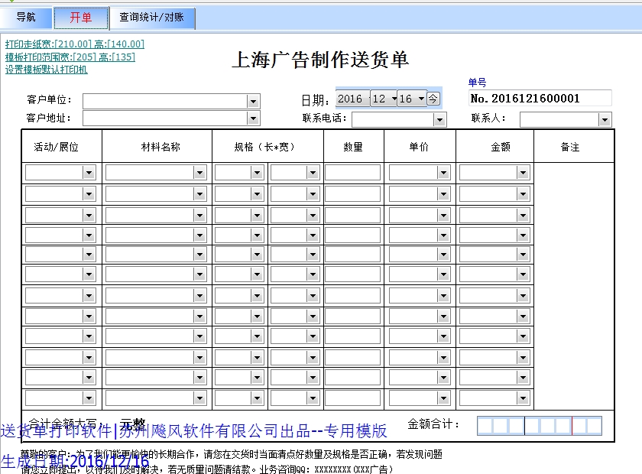Screen dimensions: 642x474
Task: Open the 查询统计/对账 tab
Action: (152, 18)
